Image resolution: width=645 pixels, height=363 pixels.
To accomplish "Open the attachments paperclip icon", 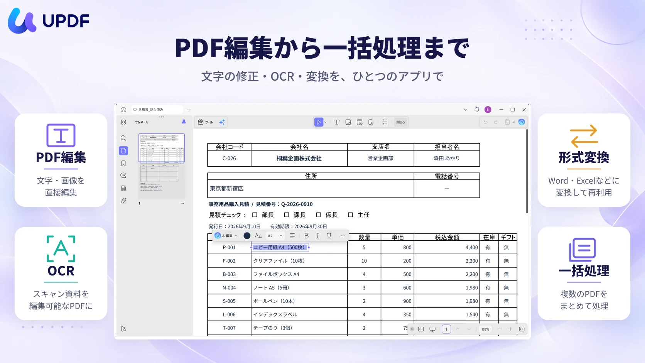I will pos(123,201).
